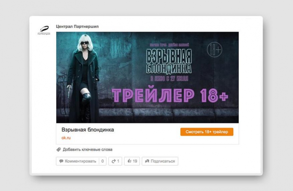293x191 pixels.
Task: Click the Централ Партнершип page name
Action: [77, 26]
